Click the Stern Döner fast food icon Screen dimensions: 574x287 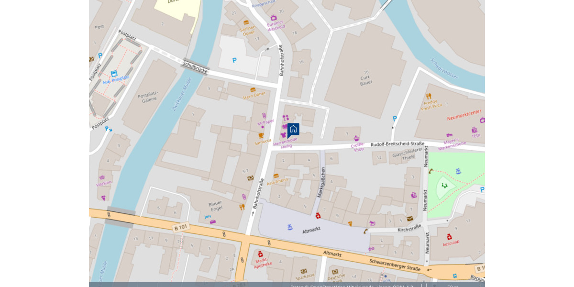click(253, 89)
